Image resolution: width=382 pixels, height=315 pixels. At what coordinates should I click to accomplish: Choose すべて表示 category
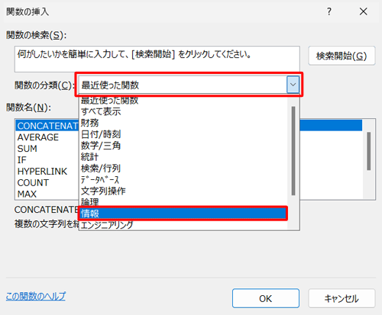coord(183,111)
